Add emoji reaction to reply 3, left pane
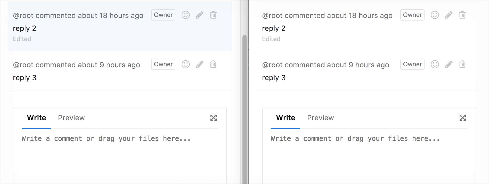 (186, 64)
